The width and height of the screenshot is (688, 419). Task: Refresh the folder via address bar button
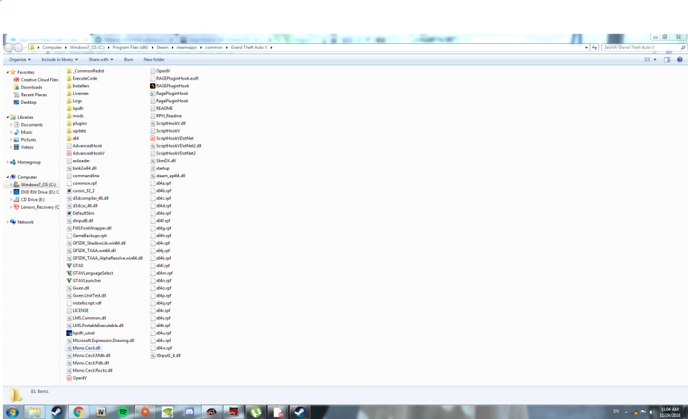coord(594,47)
